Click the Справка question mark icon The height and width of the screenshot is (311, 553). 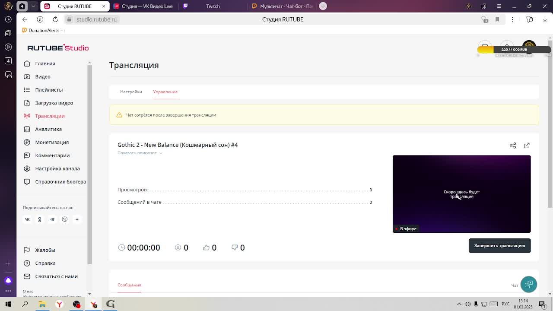click(27, 263)
